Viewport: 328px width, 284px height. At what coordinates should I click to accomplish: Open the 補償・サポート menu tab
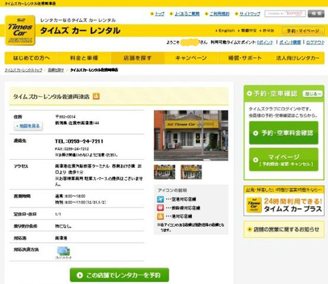point(245,58)
